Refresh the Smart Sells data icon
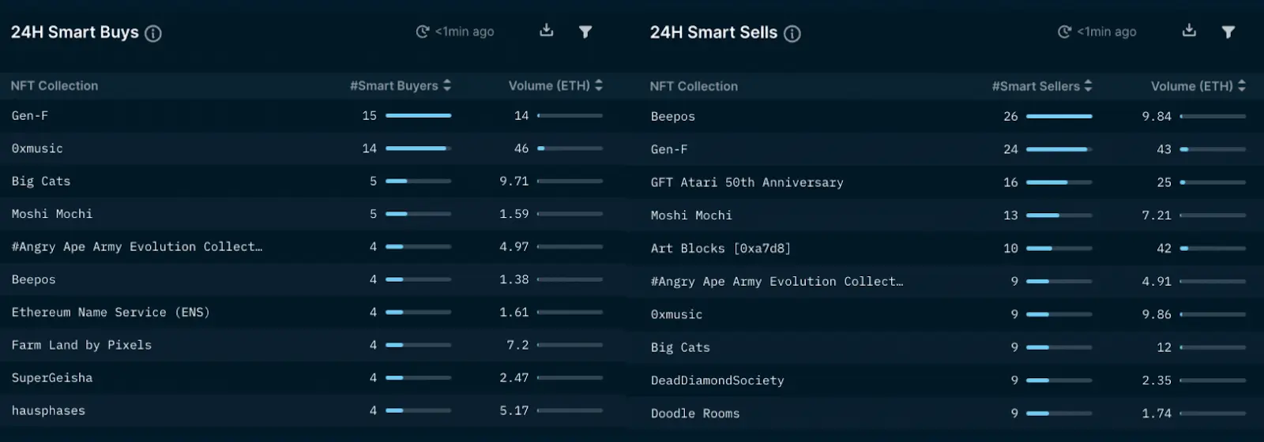 (1065, 32)
